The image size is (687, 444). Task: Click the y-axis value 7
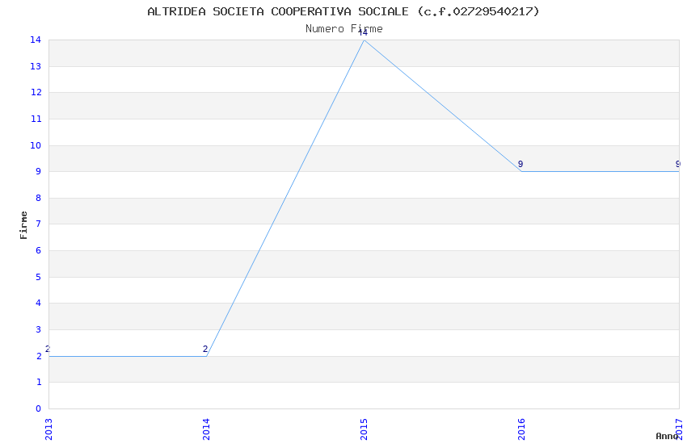(x=39, y=224)
